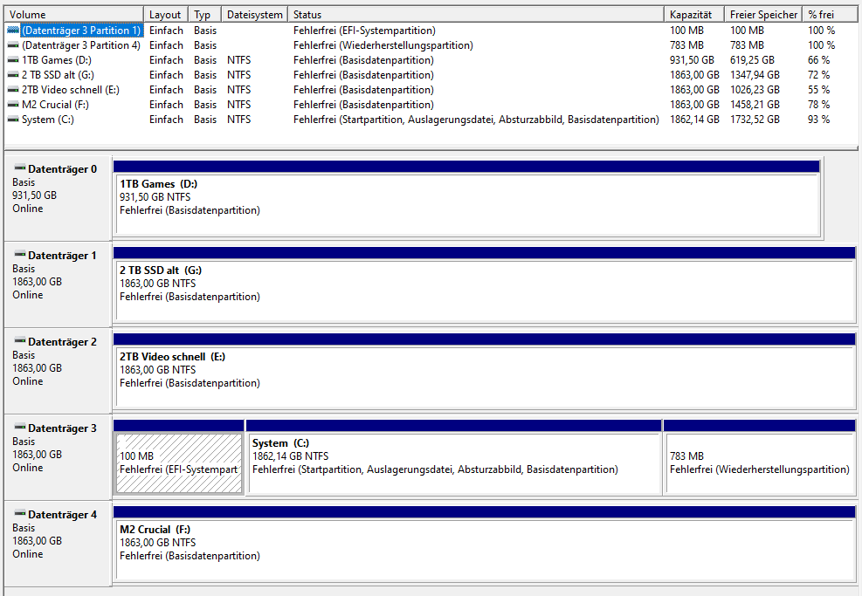The width and height of the screenshot is (862, 596).
Task: Click the drive icon beside 2 TB SSD alt (G:) row
Action: click(x=13, y=75)
